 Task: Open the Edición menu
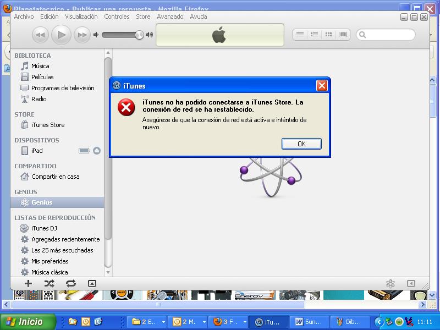pos(50,16)
